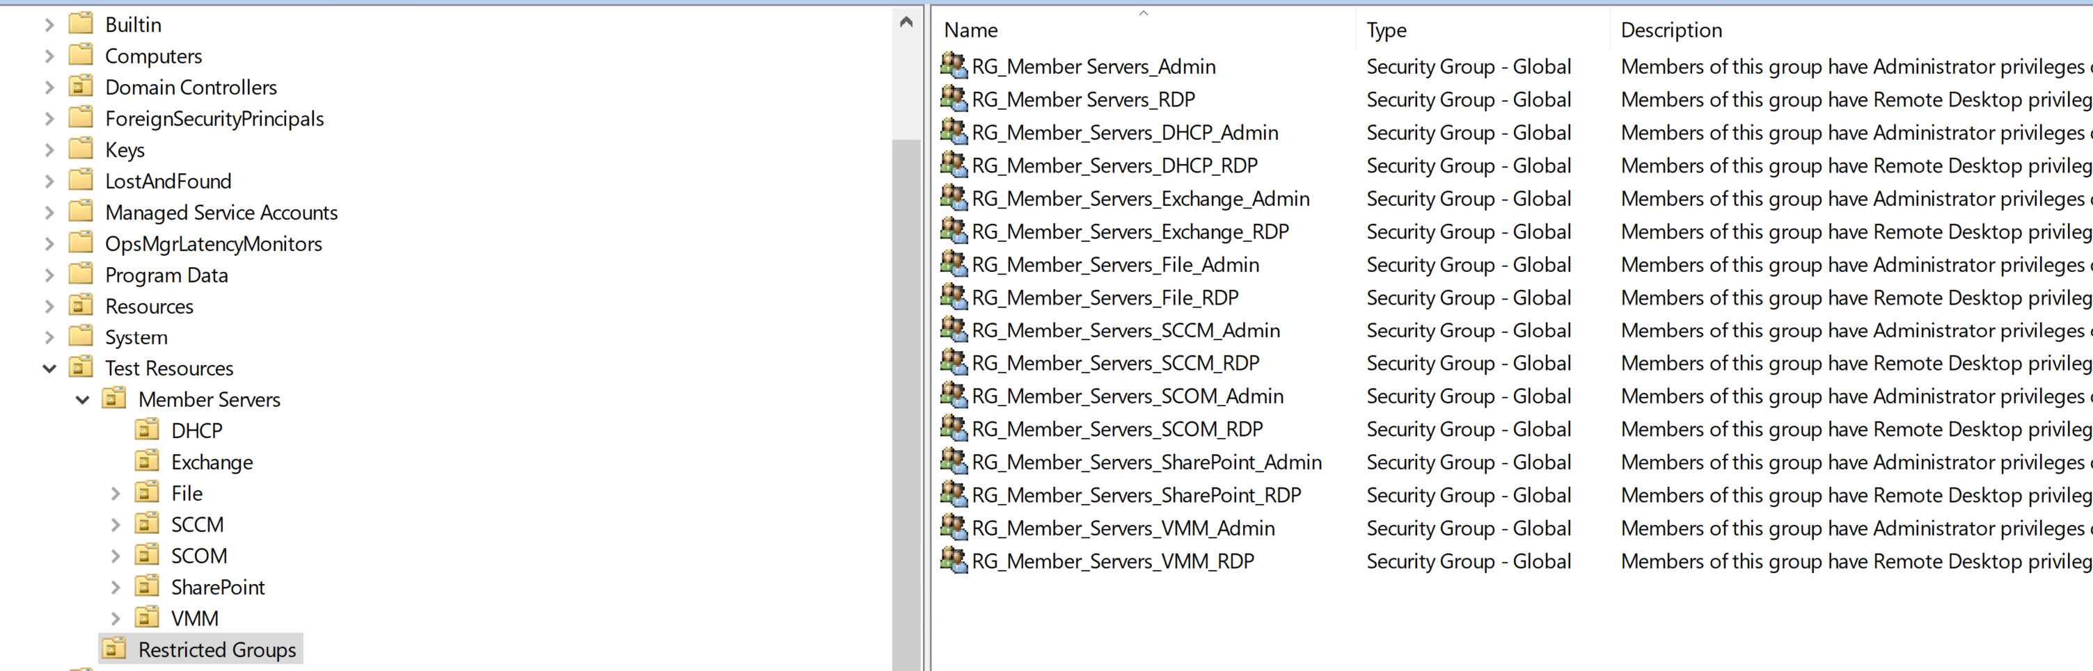Expand the ForeignSecurityPrincipals container
Viewport: 2093px width, 671px height.
(x=49, y=118)
